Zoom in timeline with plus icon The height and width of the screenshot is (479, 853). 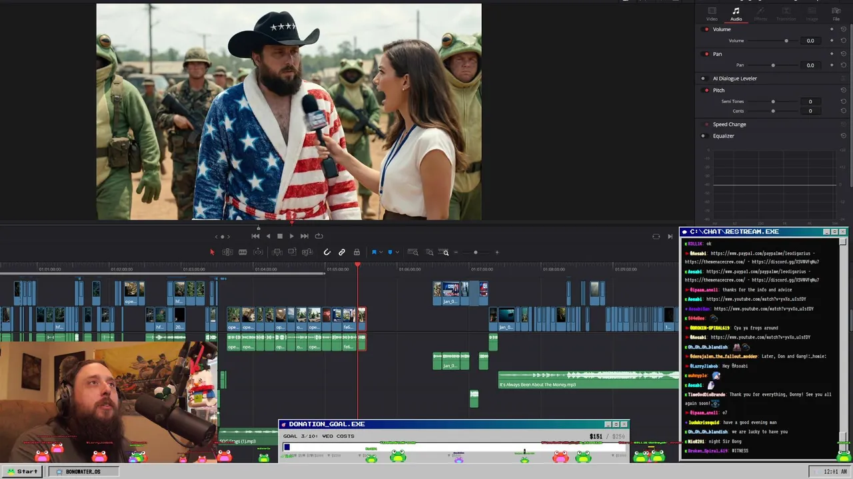tap(497, 252)
